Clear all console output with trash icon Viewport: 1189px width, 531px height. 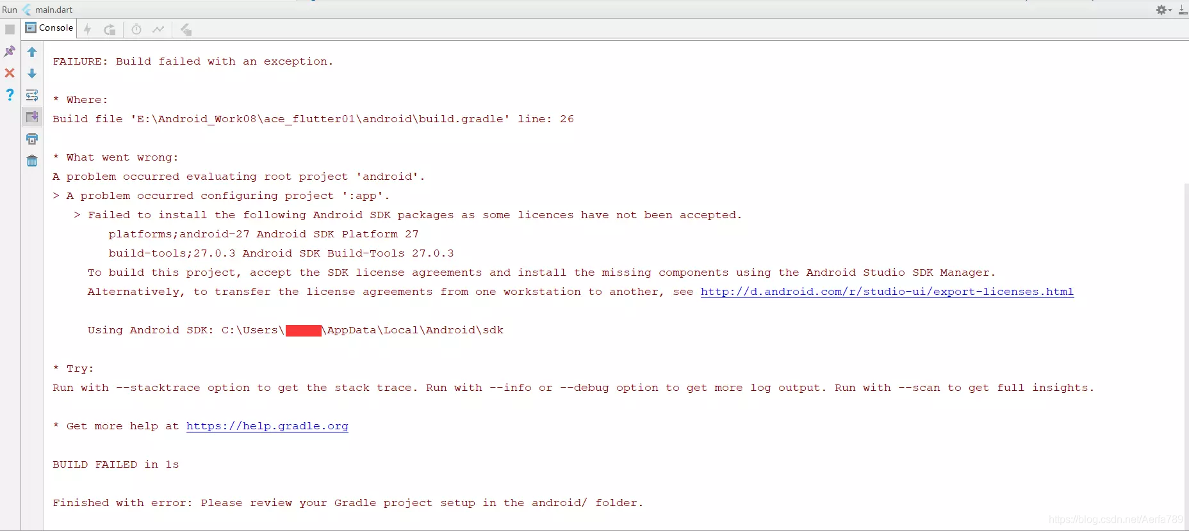coord(32,161)
